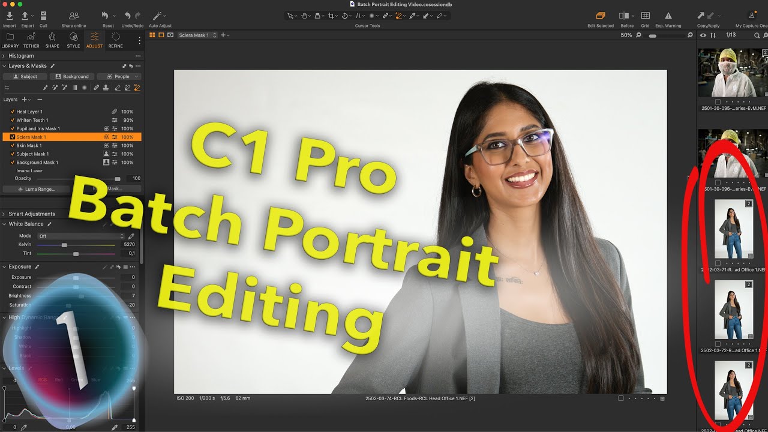The width and height of the screenshot is (768, 432).
Task: Click the Subject mask button
Action: pos(24,76)
